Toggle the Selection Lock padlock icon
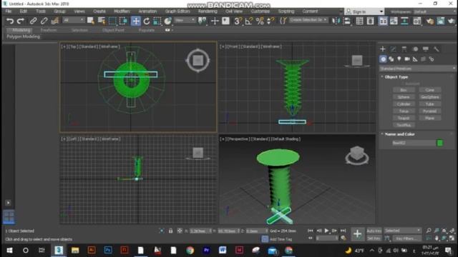This screenshot has width=458, height=257. click(170, 231)
